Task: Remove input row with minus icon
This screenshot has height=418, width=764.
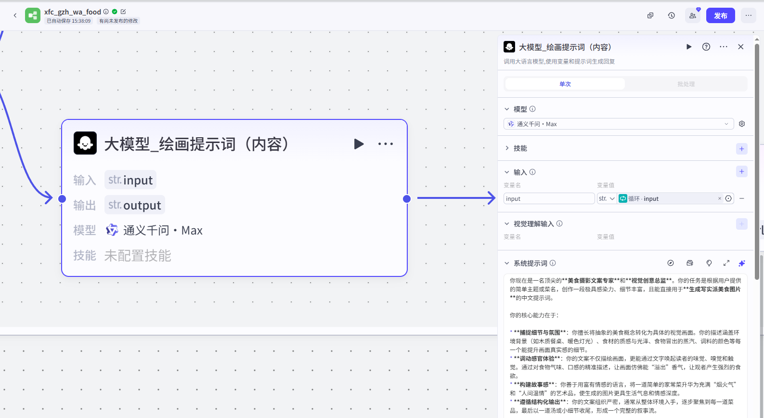Action: click(742, 198)
